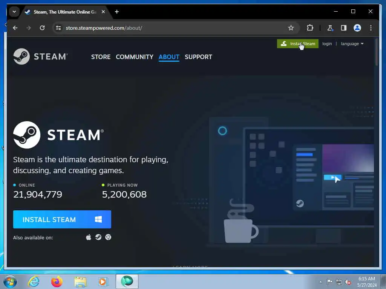386x289 pixels.
Task: Click the muted volume tray icon
Action: [348, 282]
